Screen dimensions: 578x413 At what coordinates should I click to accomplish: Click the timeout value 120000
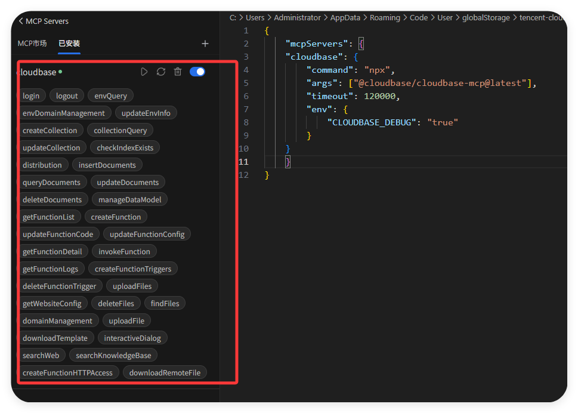pyautogui.click(x=380, y=96)
